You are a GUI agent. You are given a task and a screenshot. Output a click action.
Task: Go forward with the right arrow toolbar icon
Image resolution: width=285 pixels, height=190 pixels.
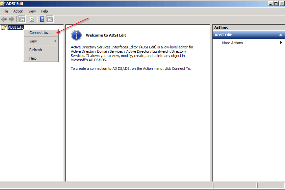point(12,19)
